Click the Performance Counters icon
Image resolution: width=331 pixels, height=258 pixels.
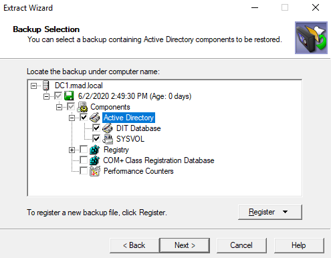[95, 171]
